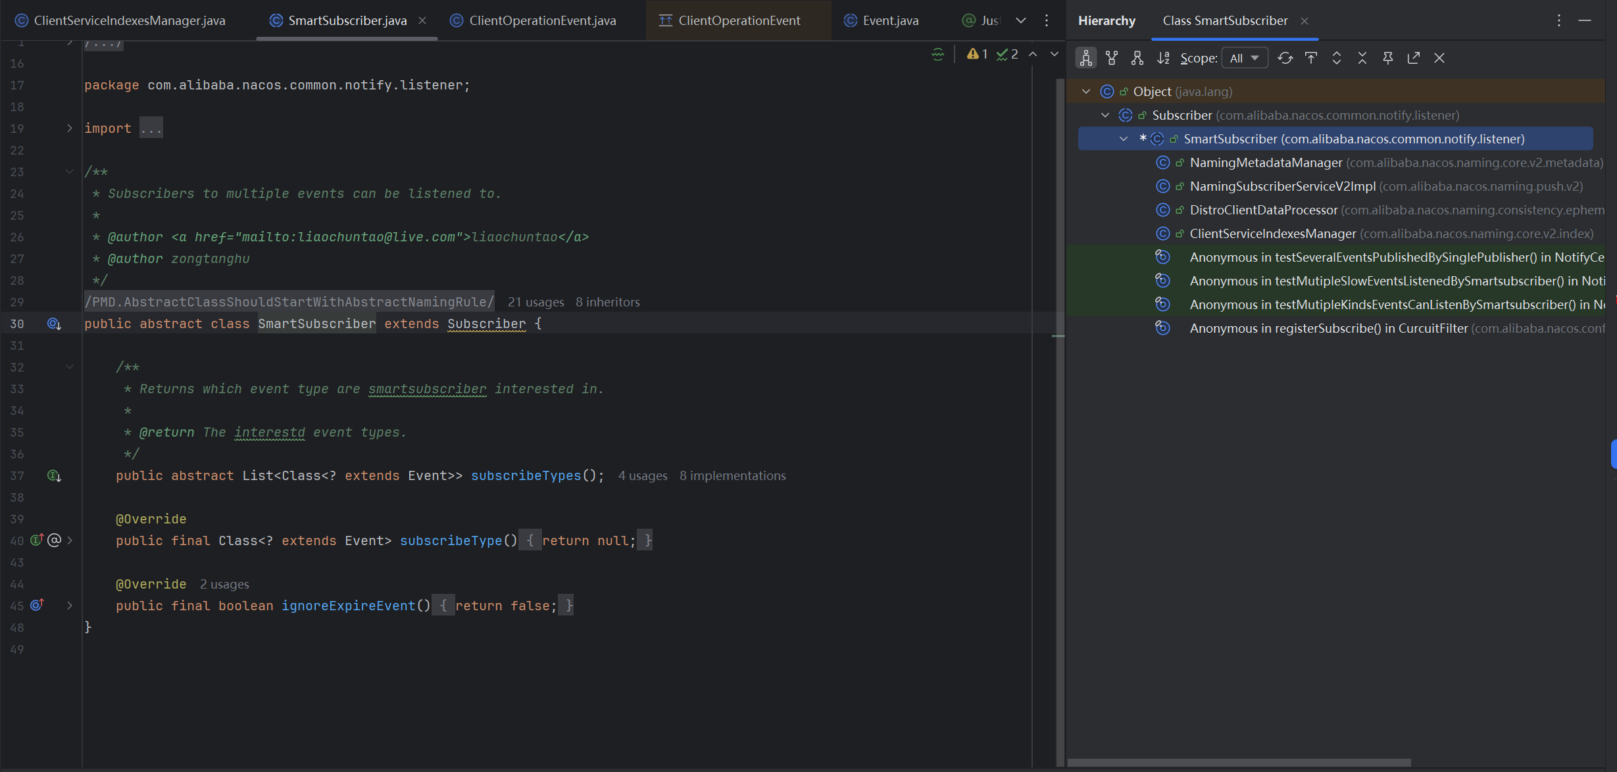This screenshot has width=1617, height=772.
Task: Collapse the Subscriber node in the hierarchy
Action: coord(1105,115)
